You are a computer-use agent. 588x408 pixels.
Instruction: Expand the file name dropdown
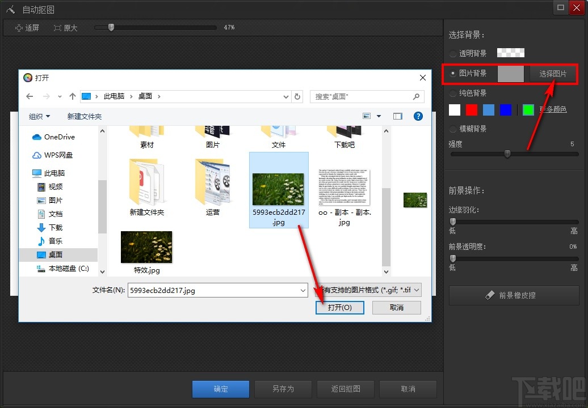(x=303, y=290)
